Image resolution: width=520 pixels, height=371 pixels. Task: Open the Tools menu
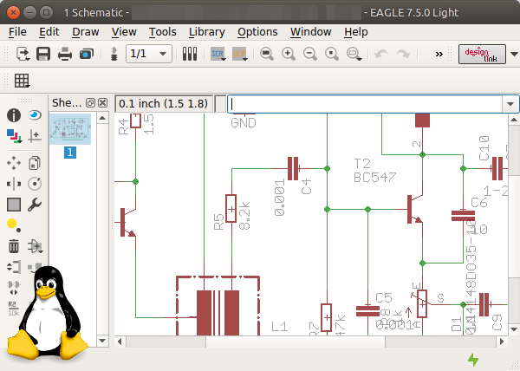163,32
